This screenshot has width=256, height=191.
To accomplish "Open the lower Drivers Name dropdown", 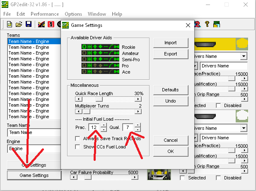I will pyautogui.click(x=244, y=129).
